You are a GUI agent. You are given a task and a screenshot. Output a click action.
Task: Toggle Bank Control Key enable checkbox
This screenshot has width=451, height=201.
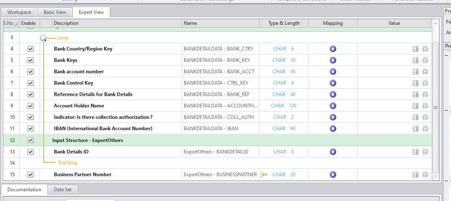pyautogui.click(x=30, y=83)
